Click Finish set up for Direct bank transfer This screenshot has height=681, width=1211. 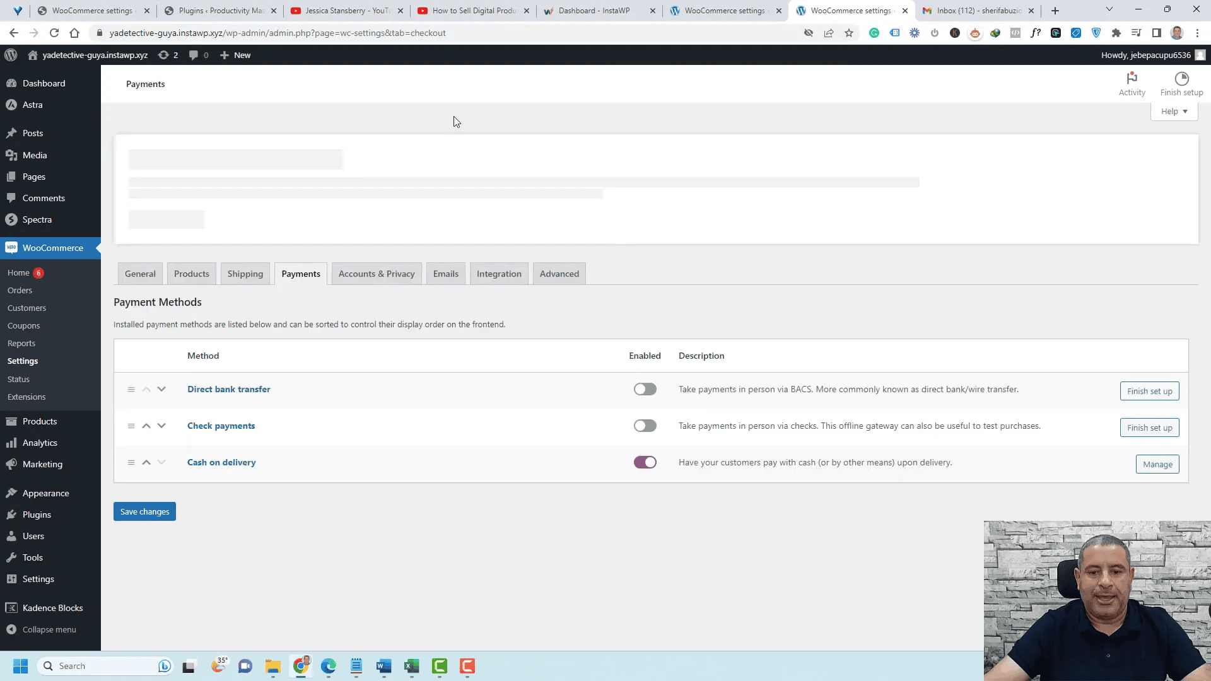point(1149,391)
